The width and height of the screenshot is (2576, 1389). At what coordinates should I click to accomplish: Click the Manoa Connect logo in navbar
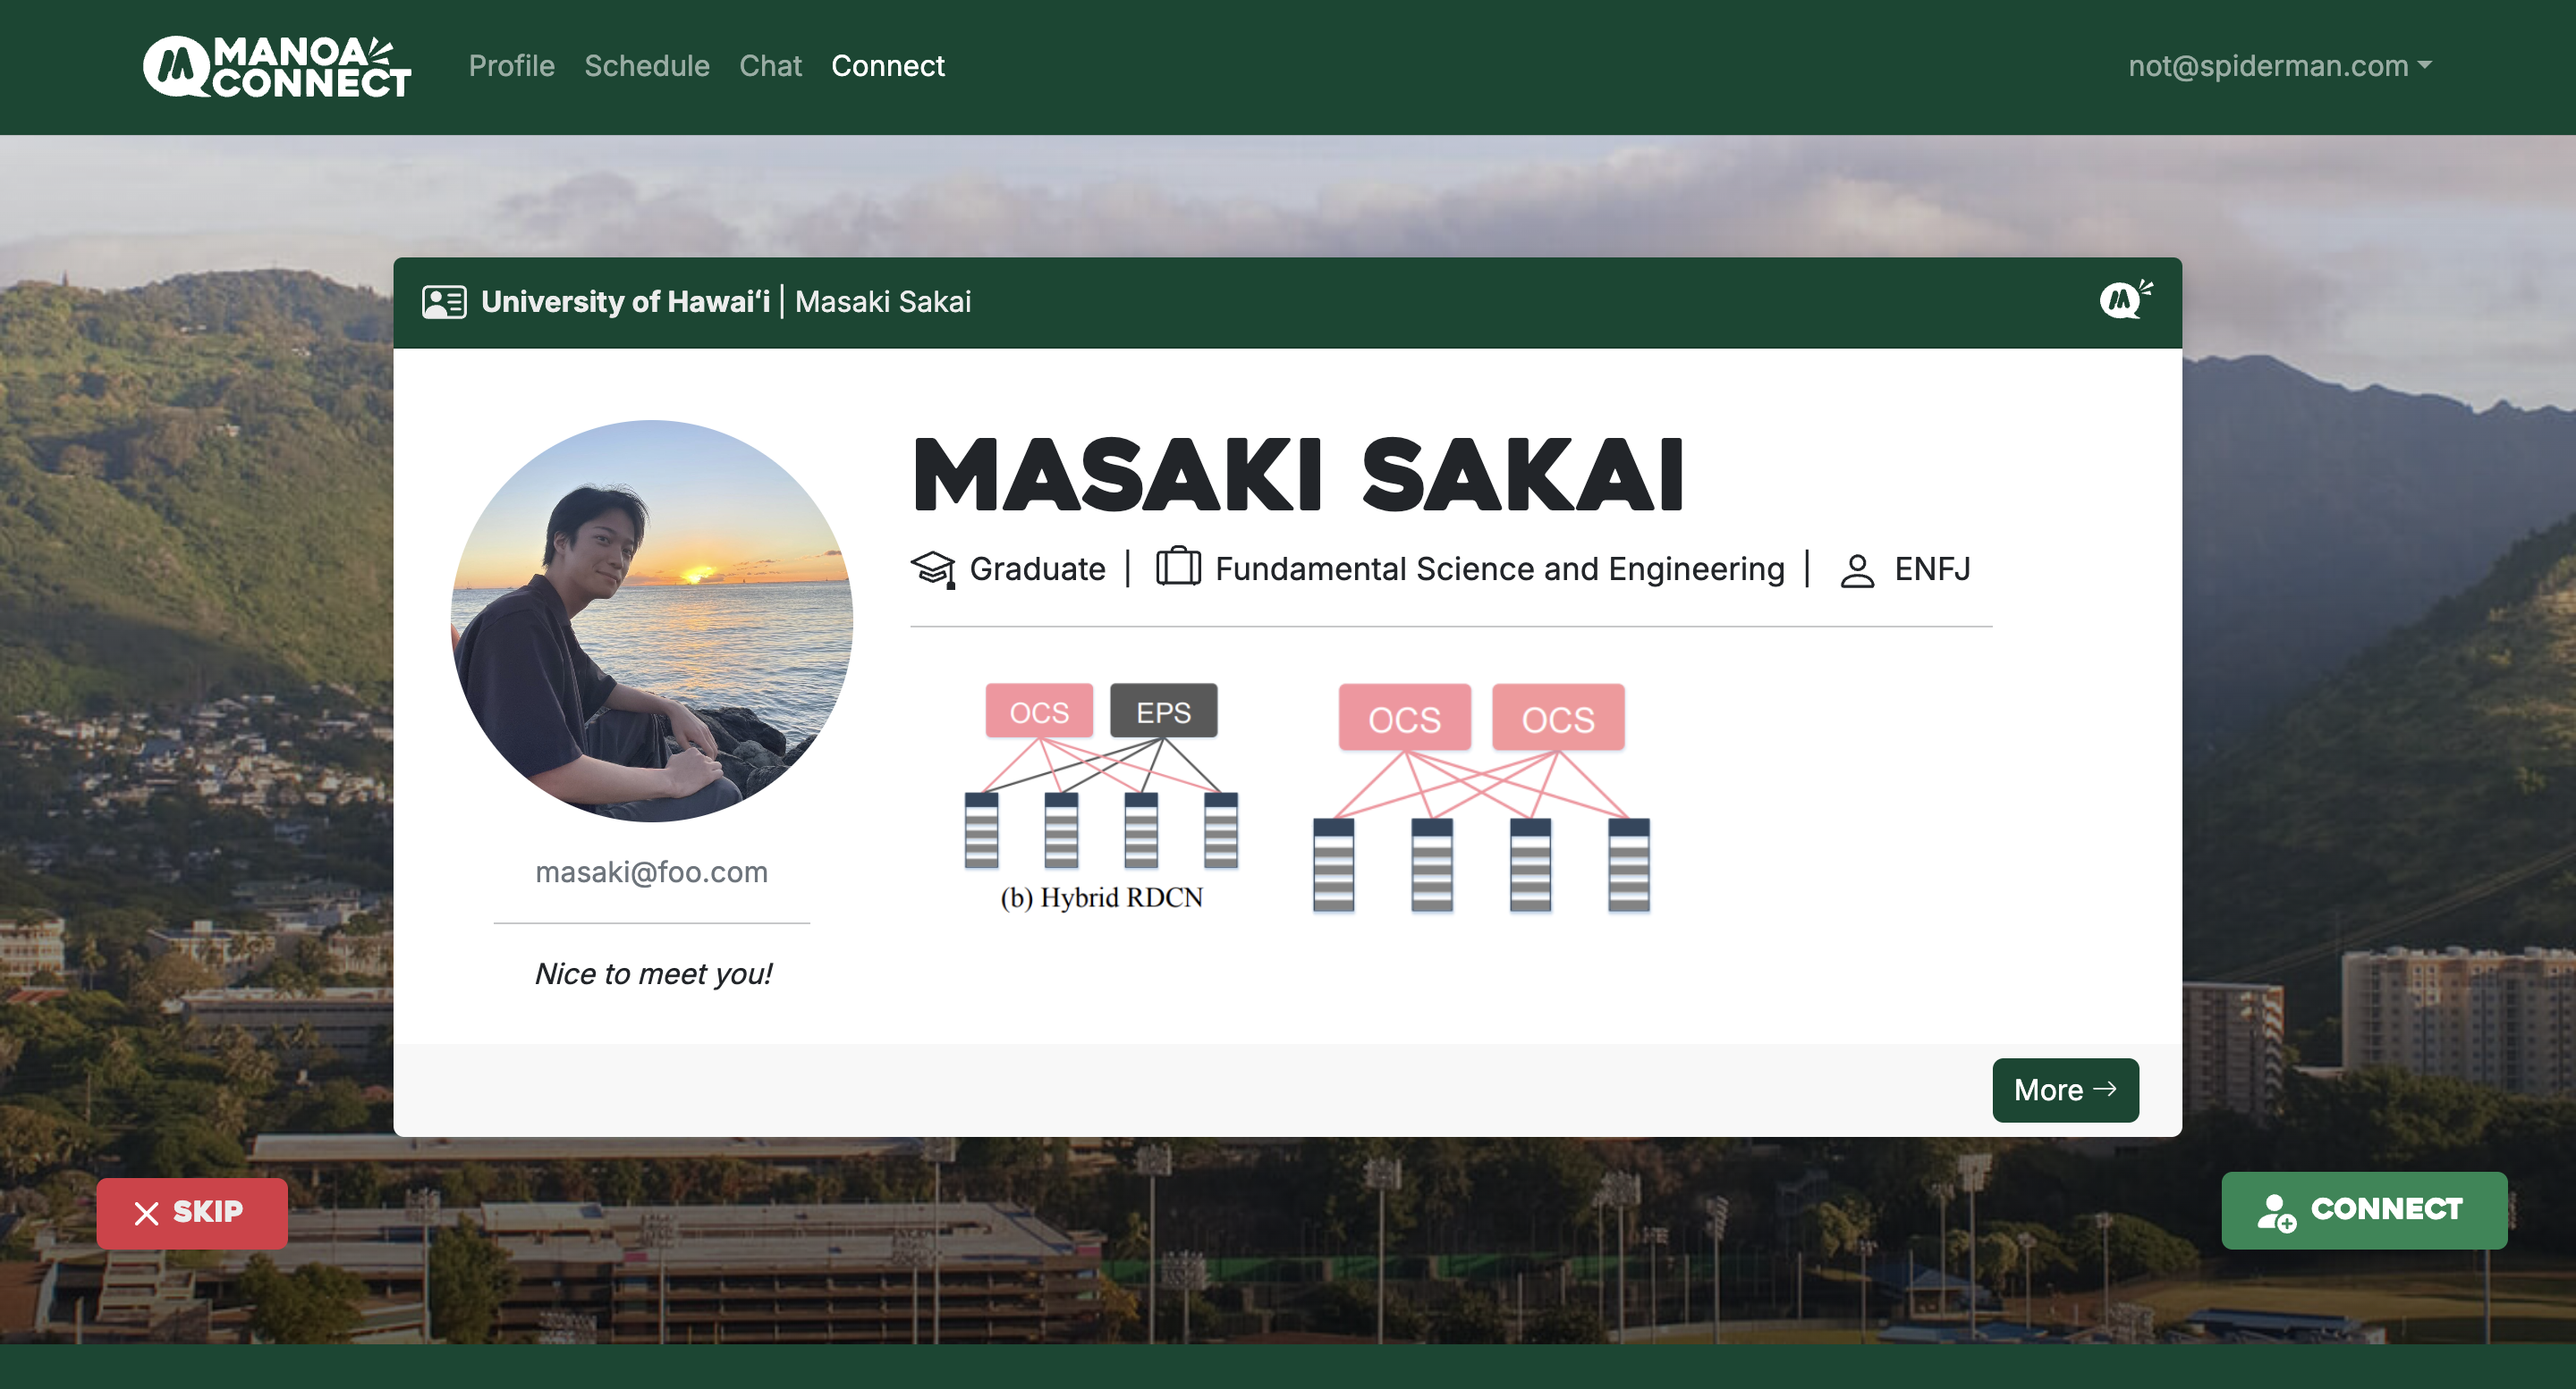(x=277, y=66)
